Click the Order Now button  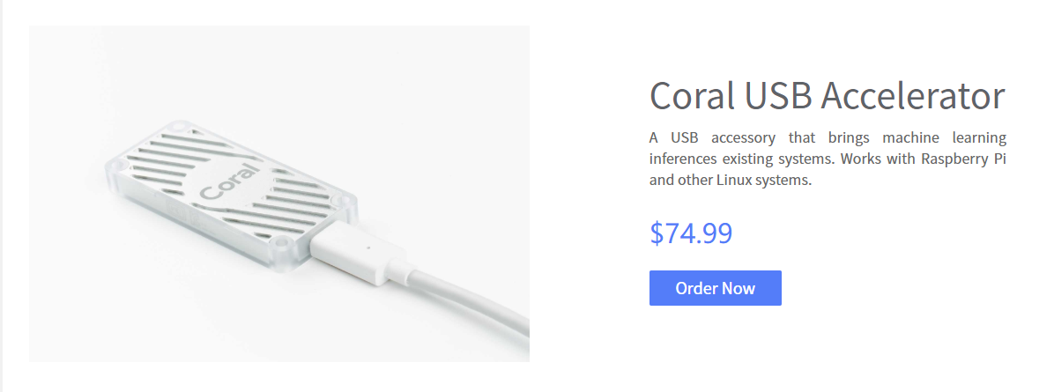pos(716,288)
